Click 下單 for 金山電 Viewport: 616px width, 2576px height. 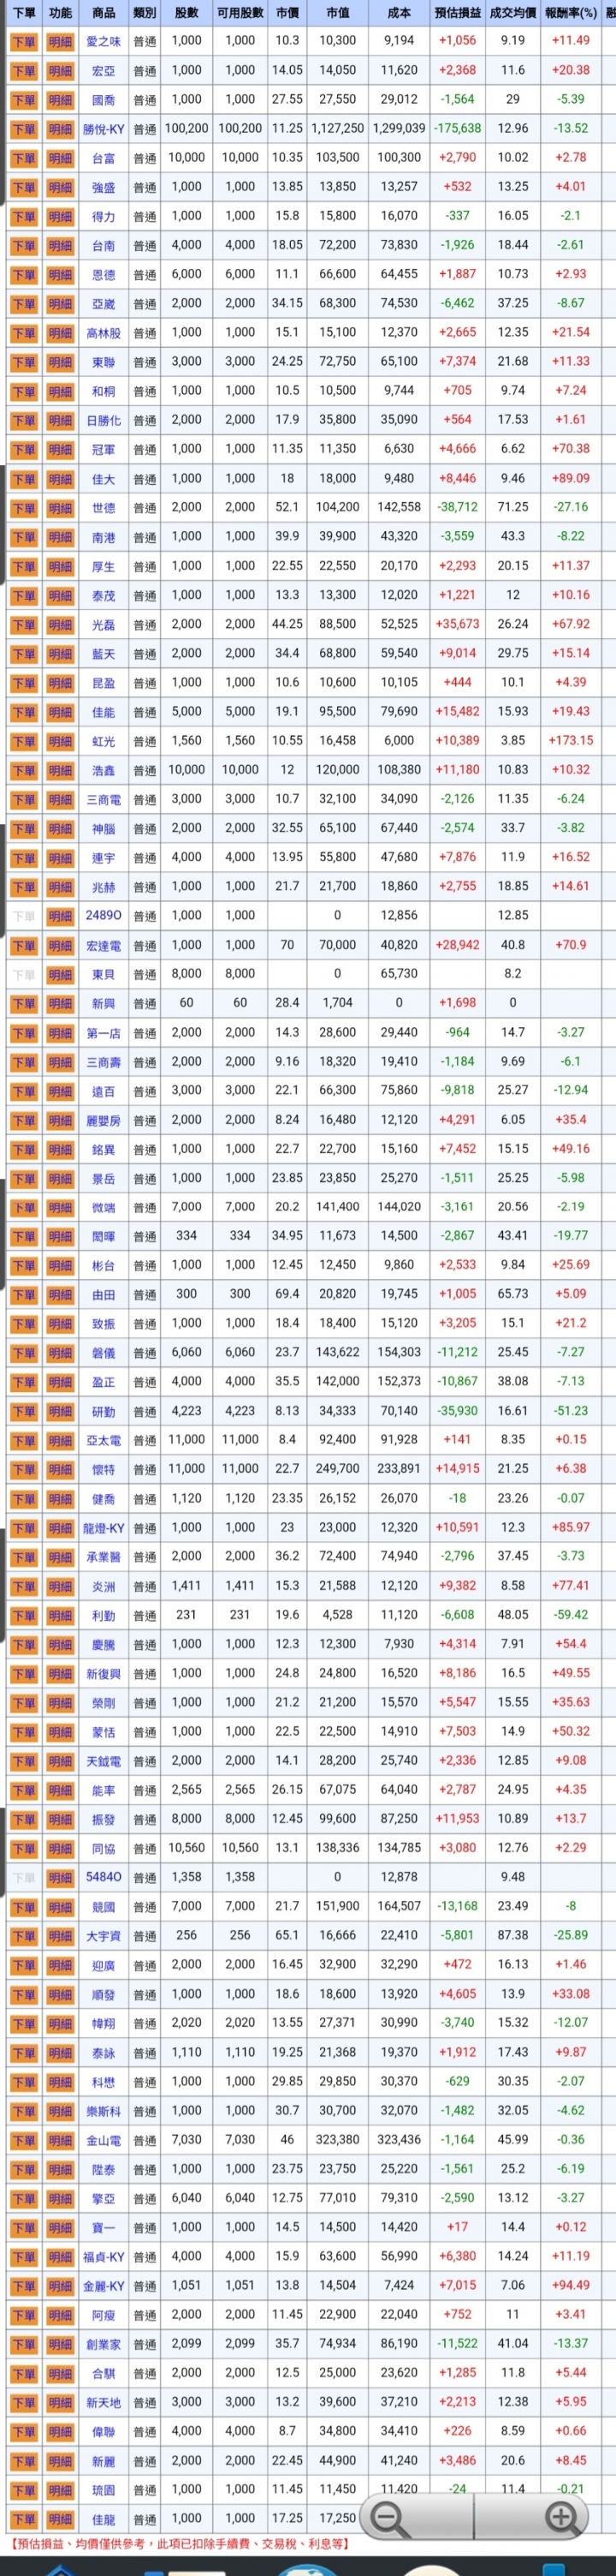click(x=23, y=2140)
